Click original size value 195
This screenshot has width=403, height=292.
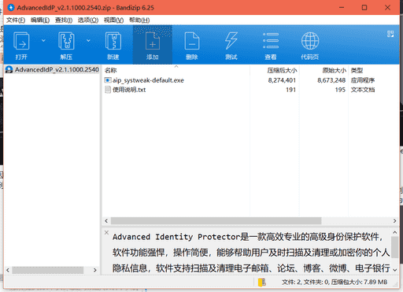point(340,90)
